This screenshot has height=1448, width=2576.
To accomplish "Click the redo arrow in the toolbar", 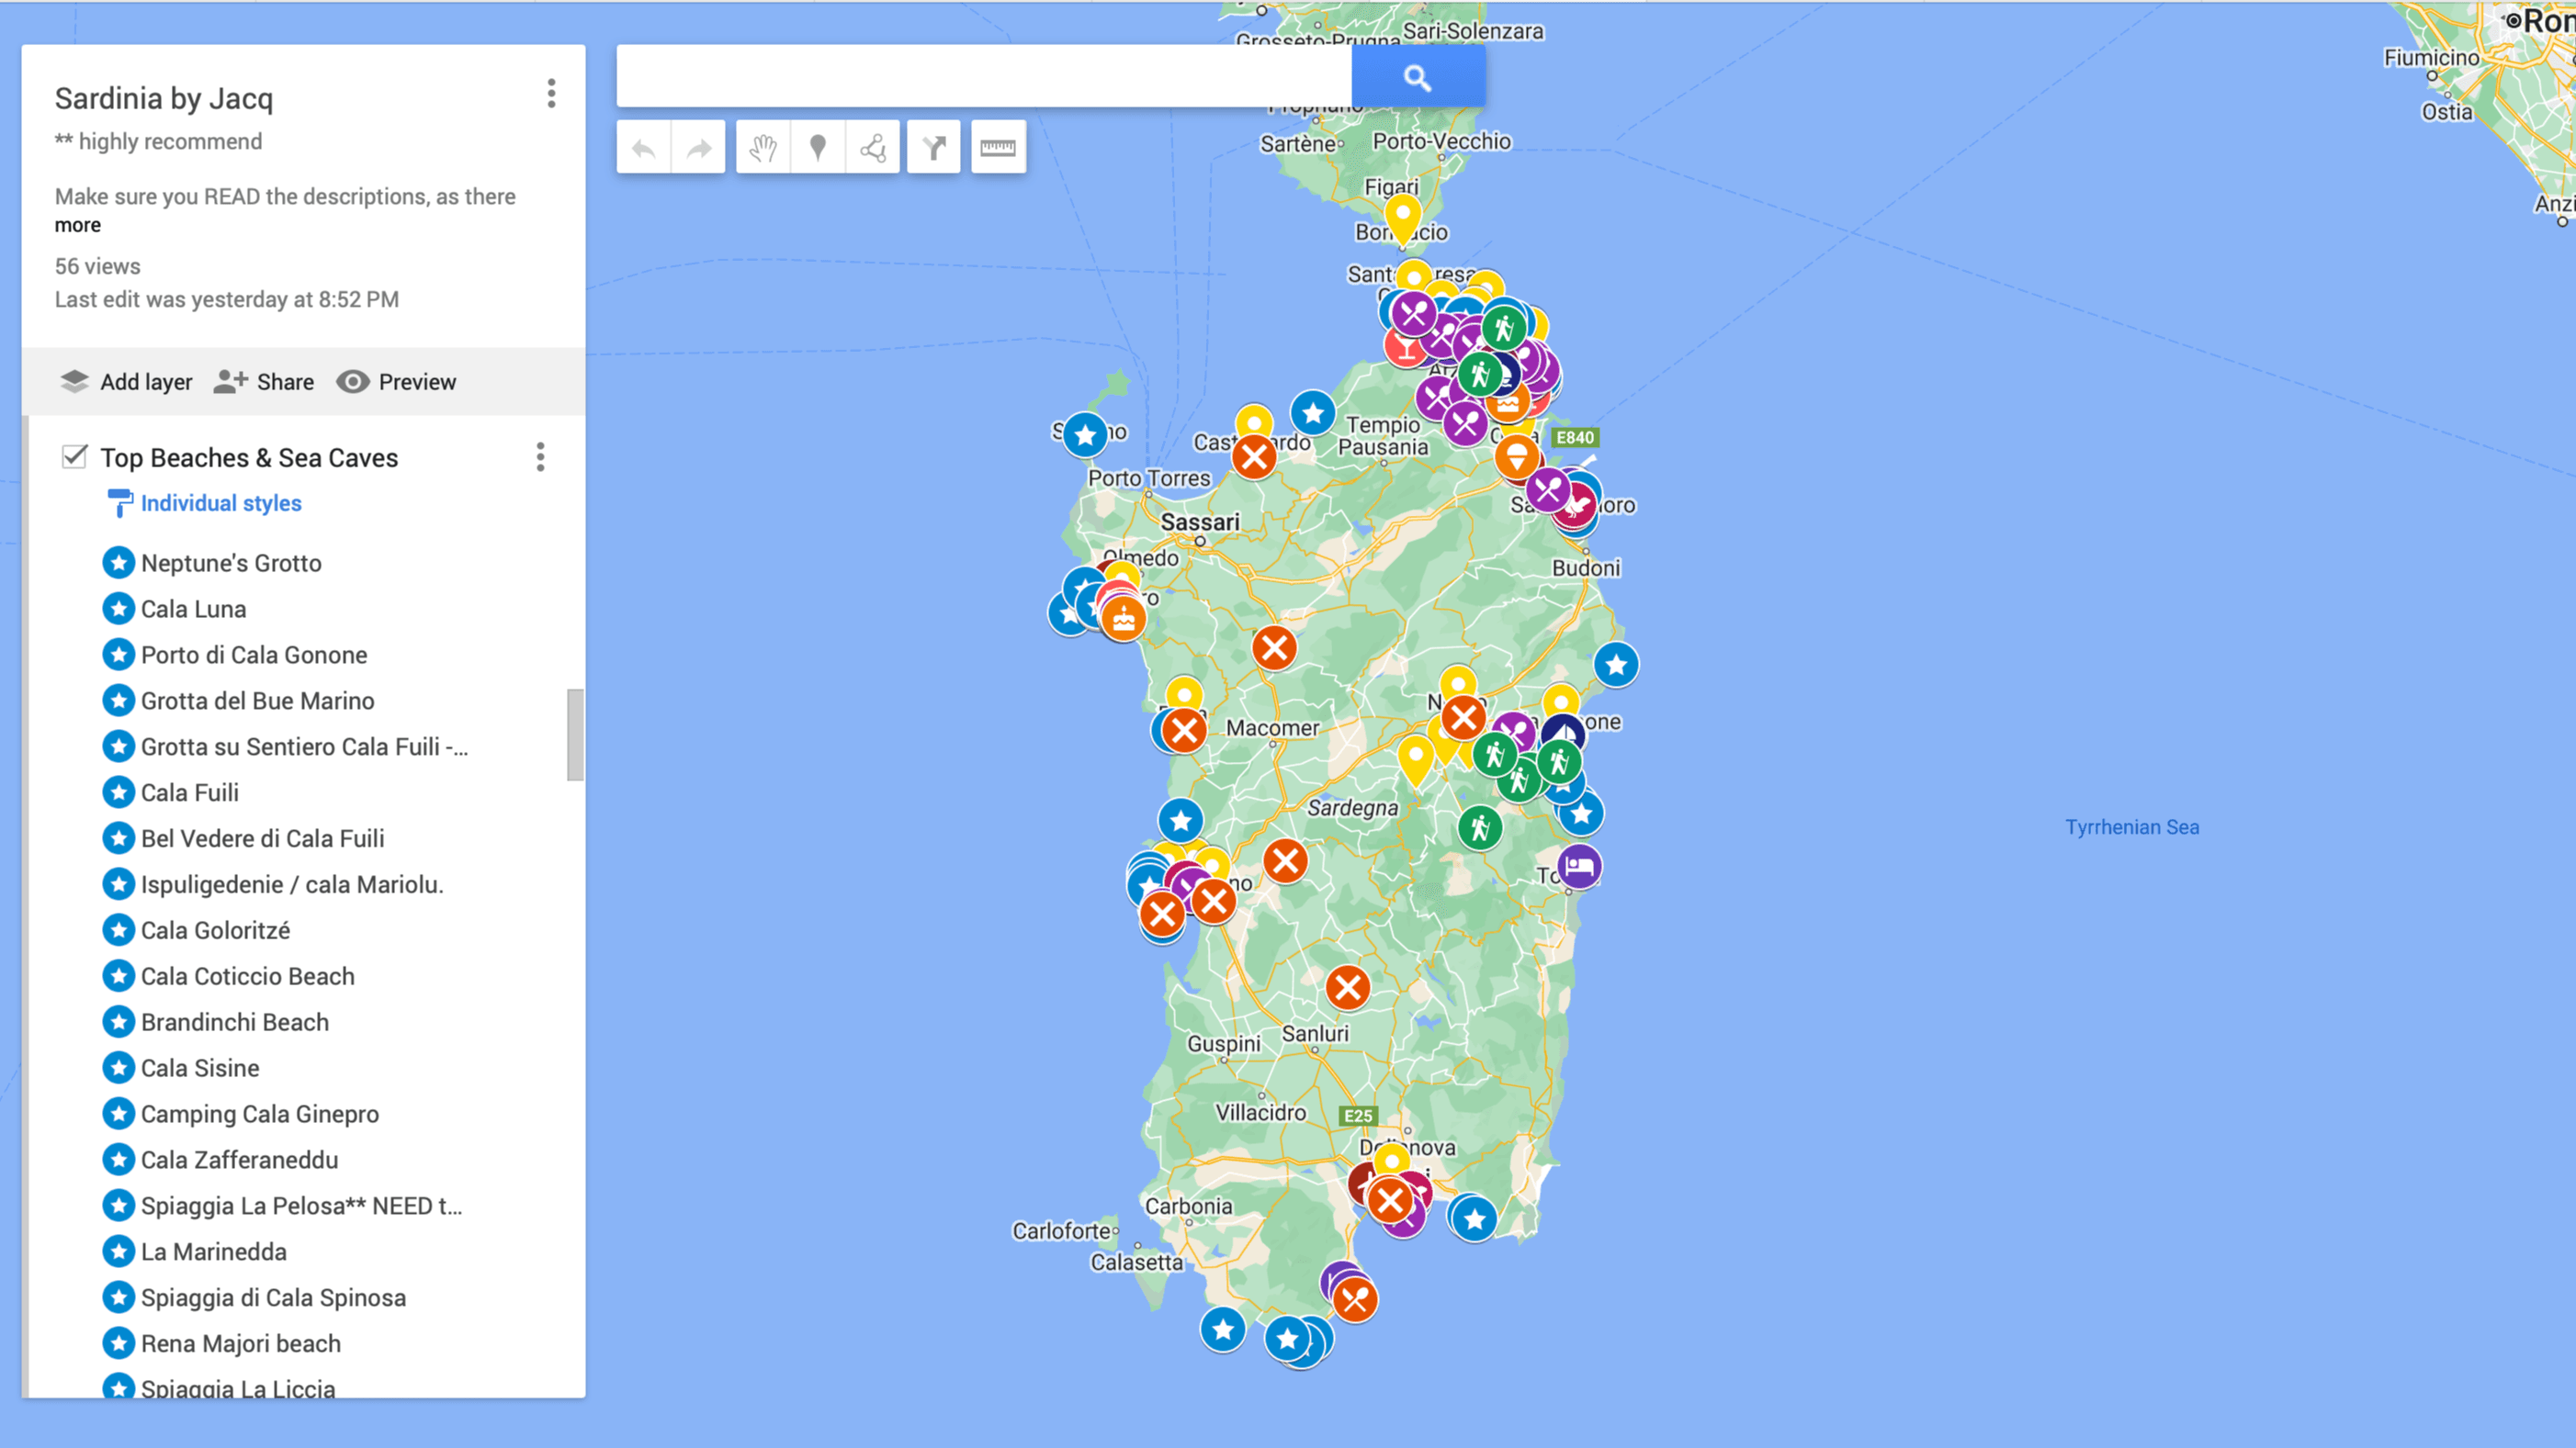I will click(x=699, y=148).
